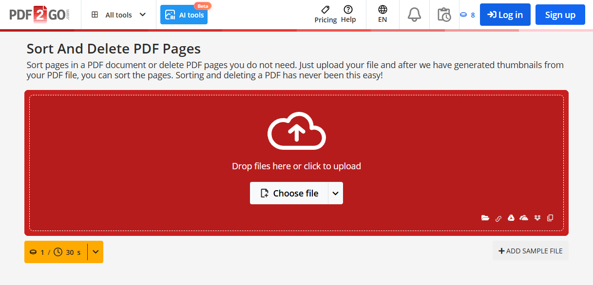
Task: Open a file from Google Drive
Action: [511, 218]
